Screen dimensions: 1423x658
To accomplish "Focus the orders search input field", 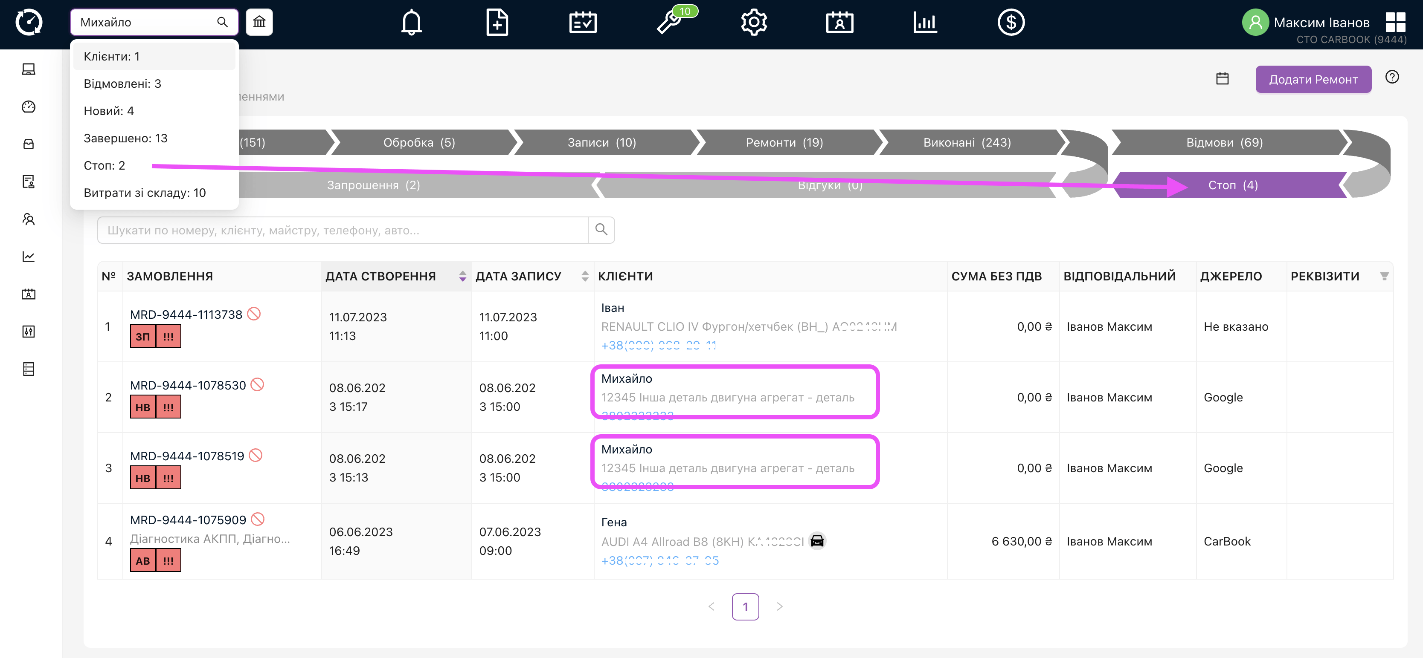I will pos(343,230).
